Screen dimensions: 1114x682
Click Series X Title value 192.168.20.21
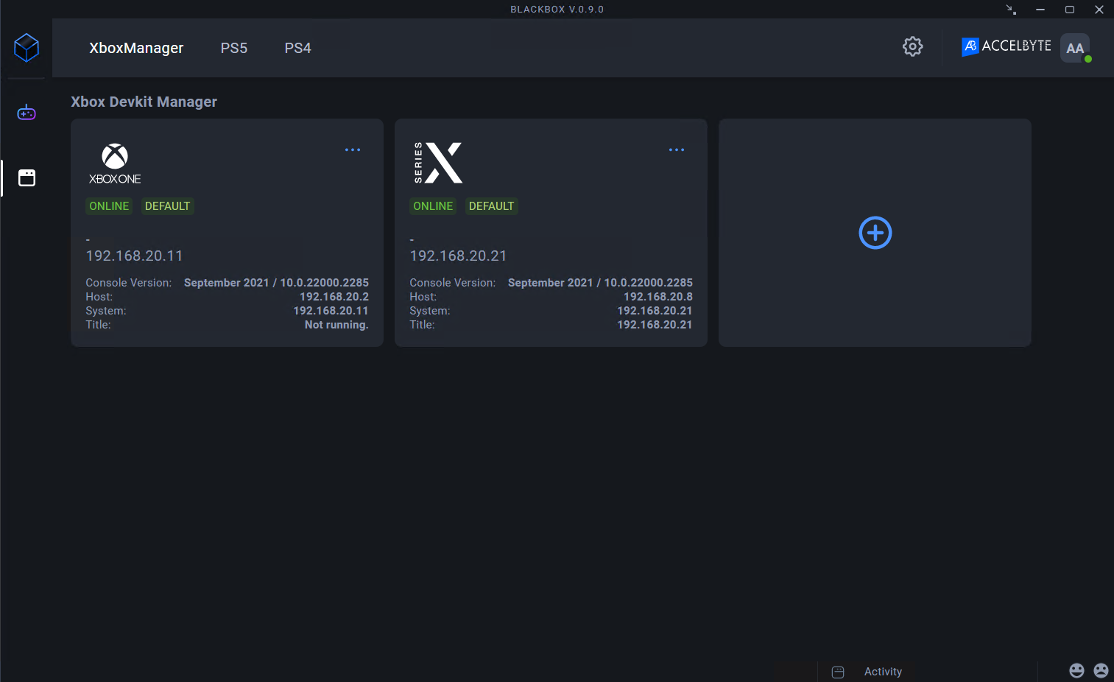tap(655, 325)
